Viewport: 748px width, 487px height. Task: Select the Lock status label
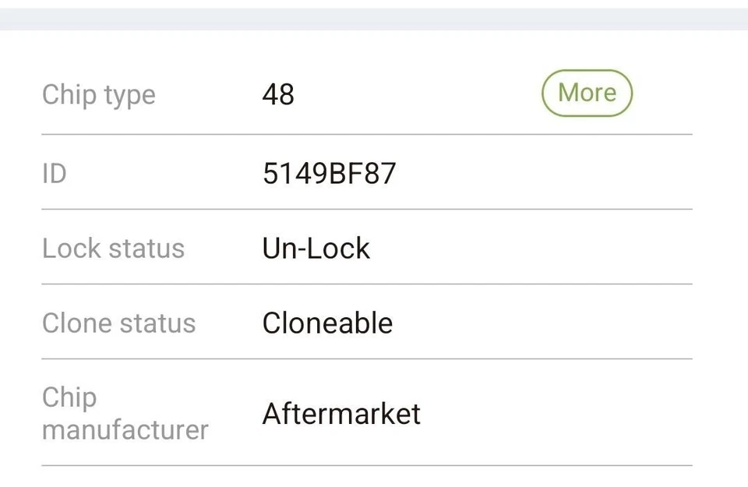coord(113,249)
